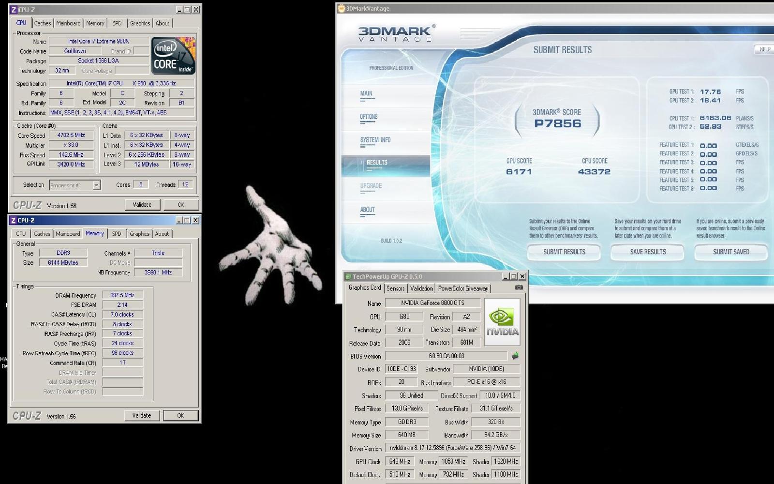This screenshot has width=774, height=484.
Task: Click processor name field Intel Core i7 Extreme 980X
Action: (99, 41)
